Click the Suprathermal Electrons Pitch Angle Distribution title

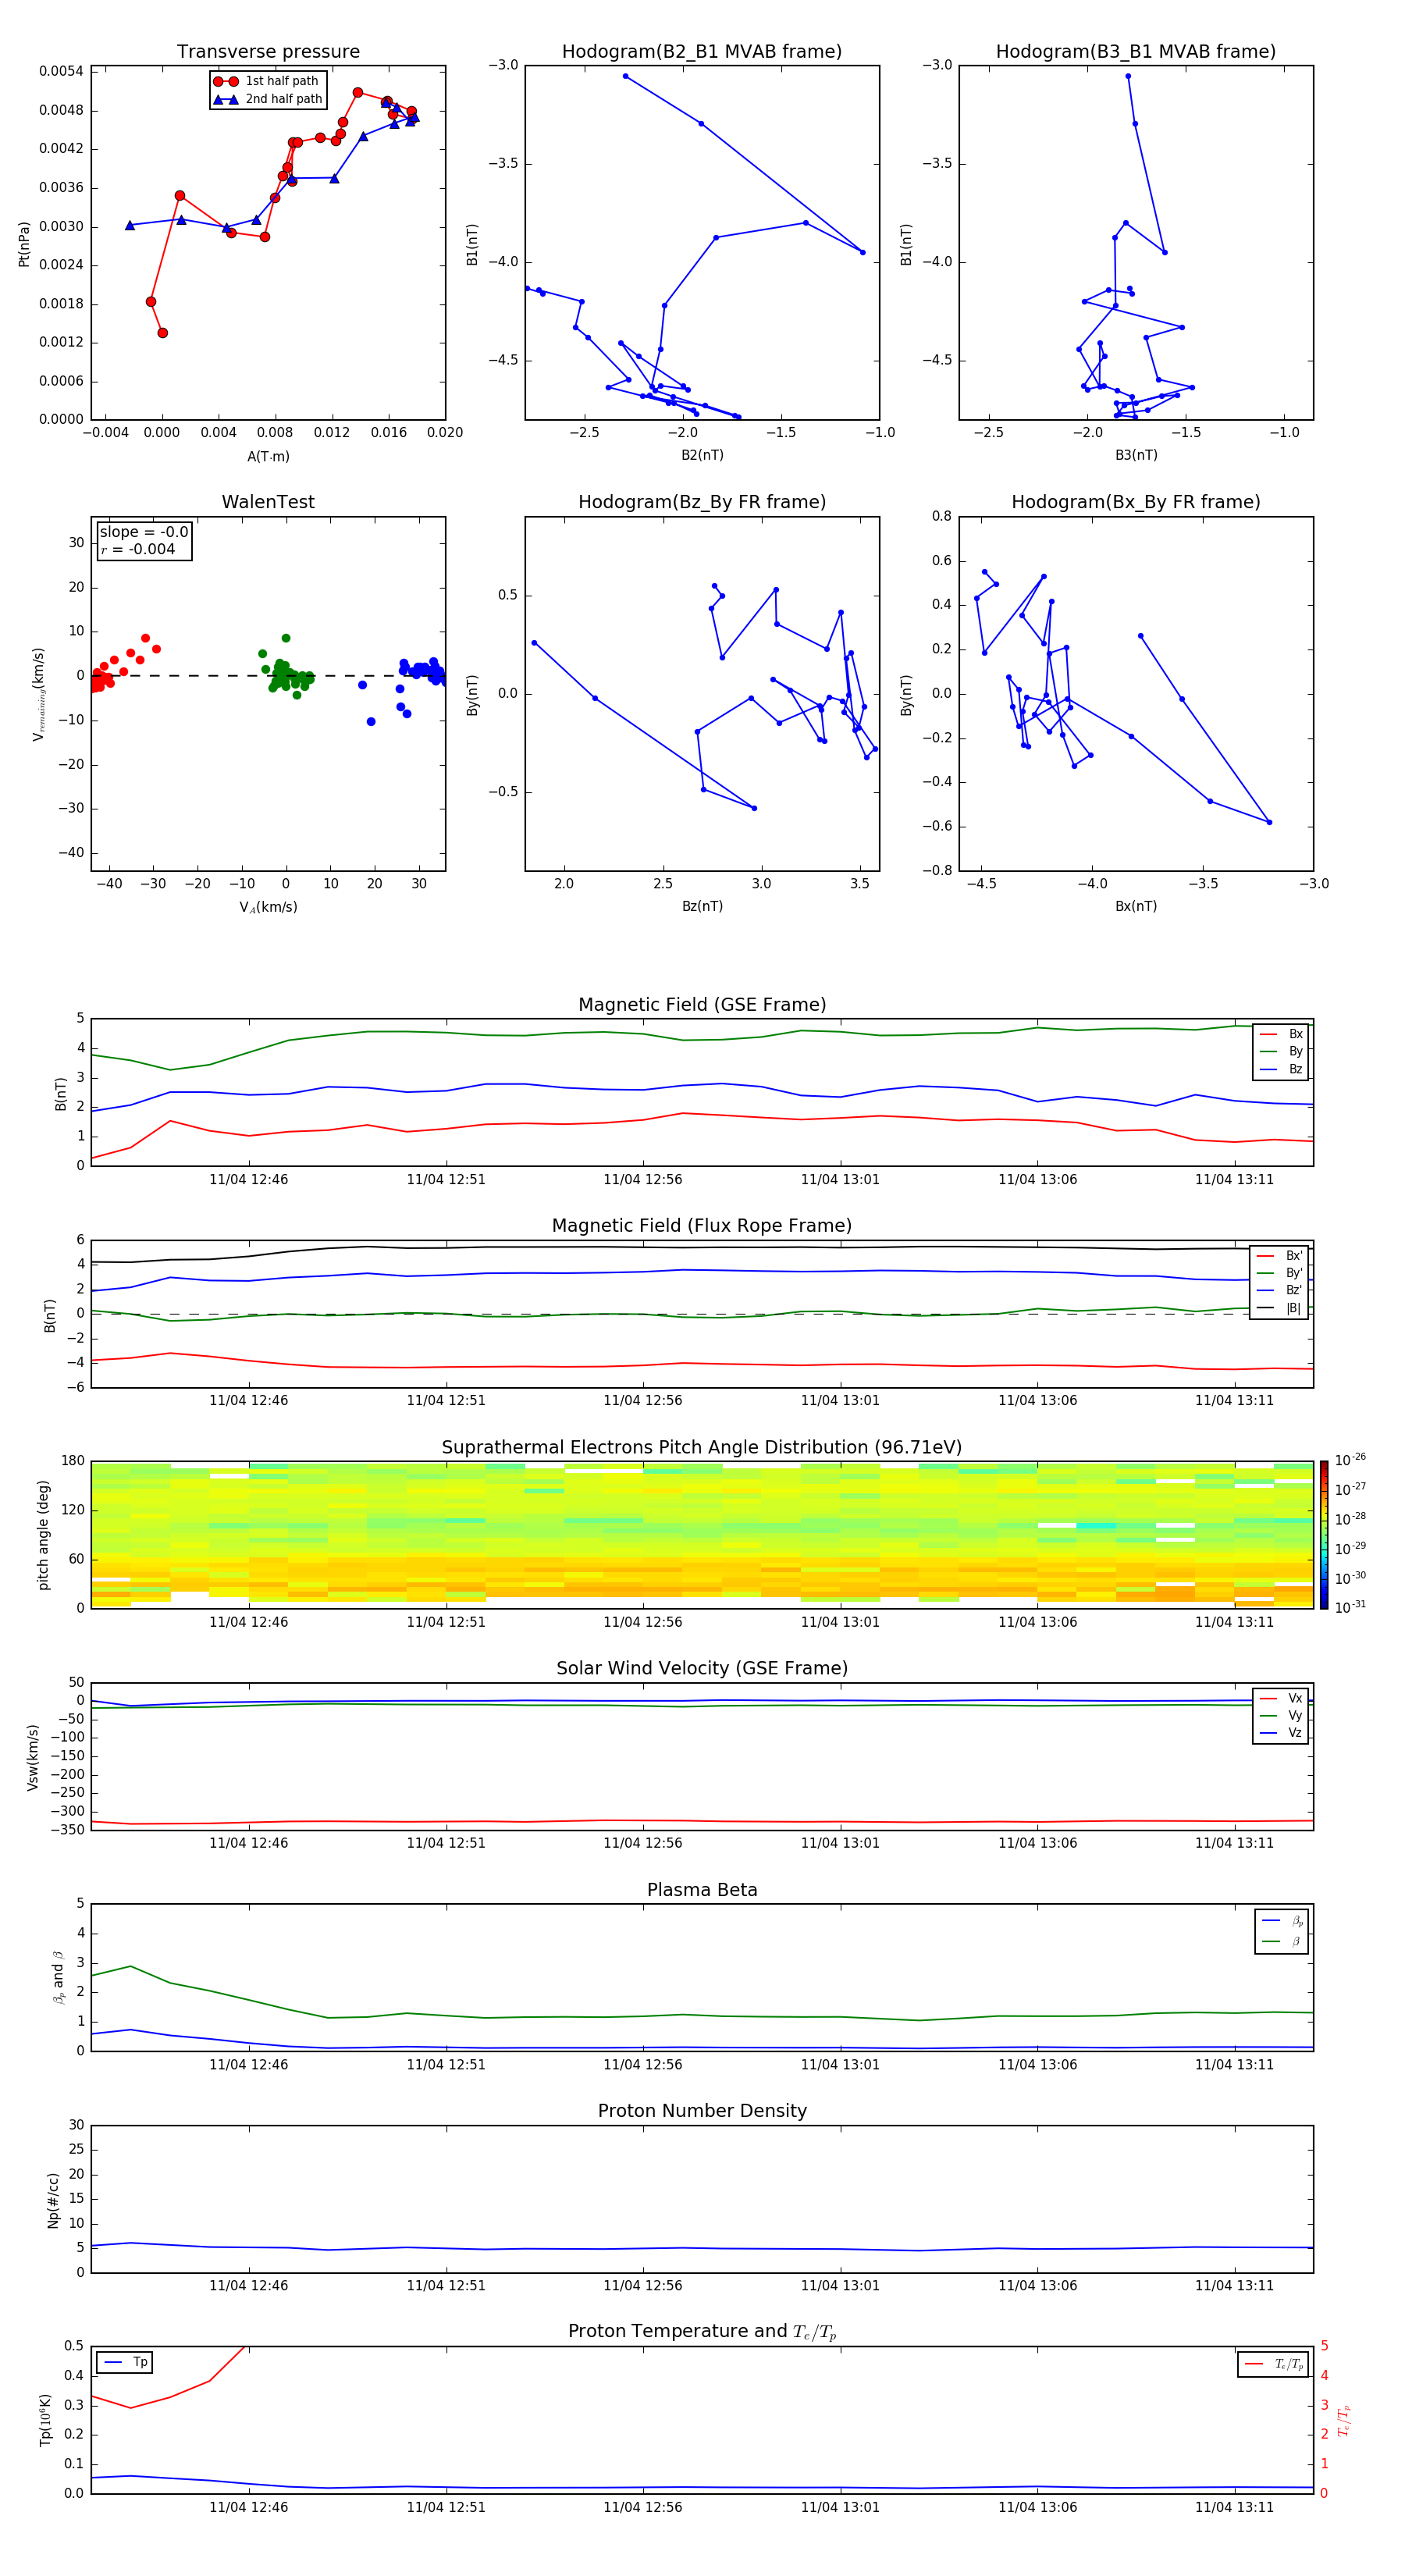click(x=702, y=1448)
